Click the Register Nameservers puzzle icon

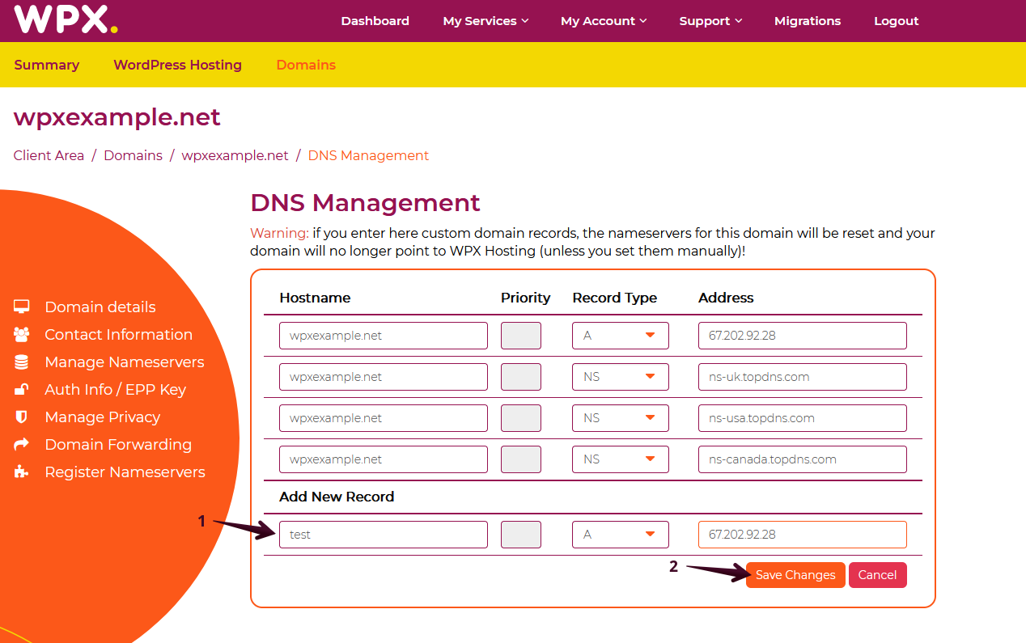(x=22, y=472)
